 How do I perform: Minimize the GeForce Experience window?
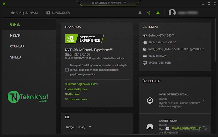(203, 4)
